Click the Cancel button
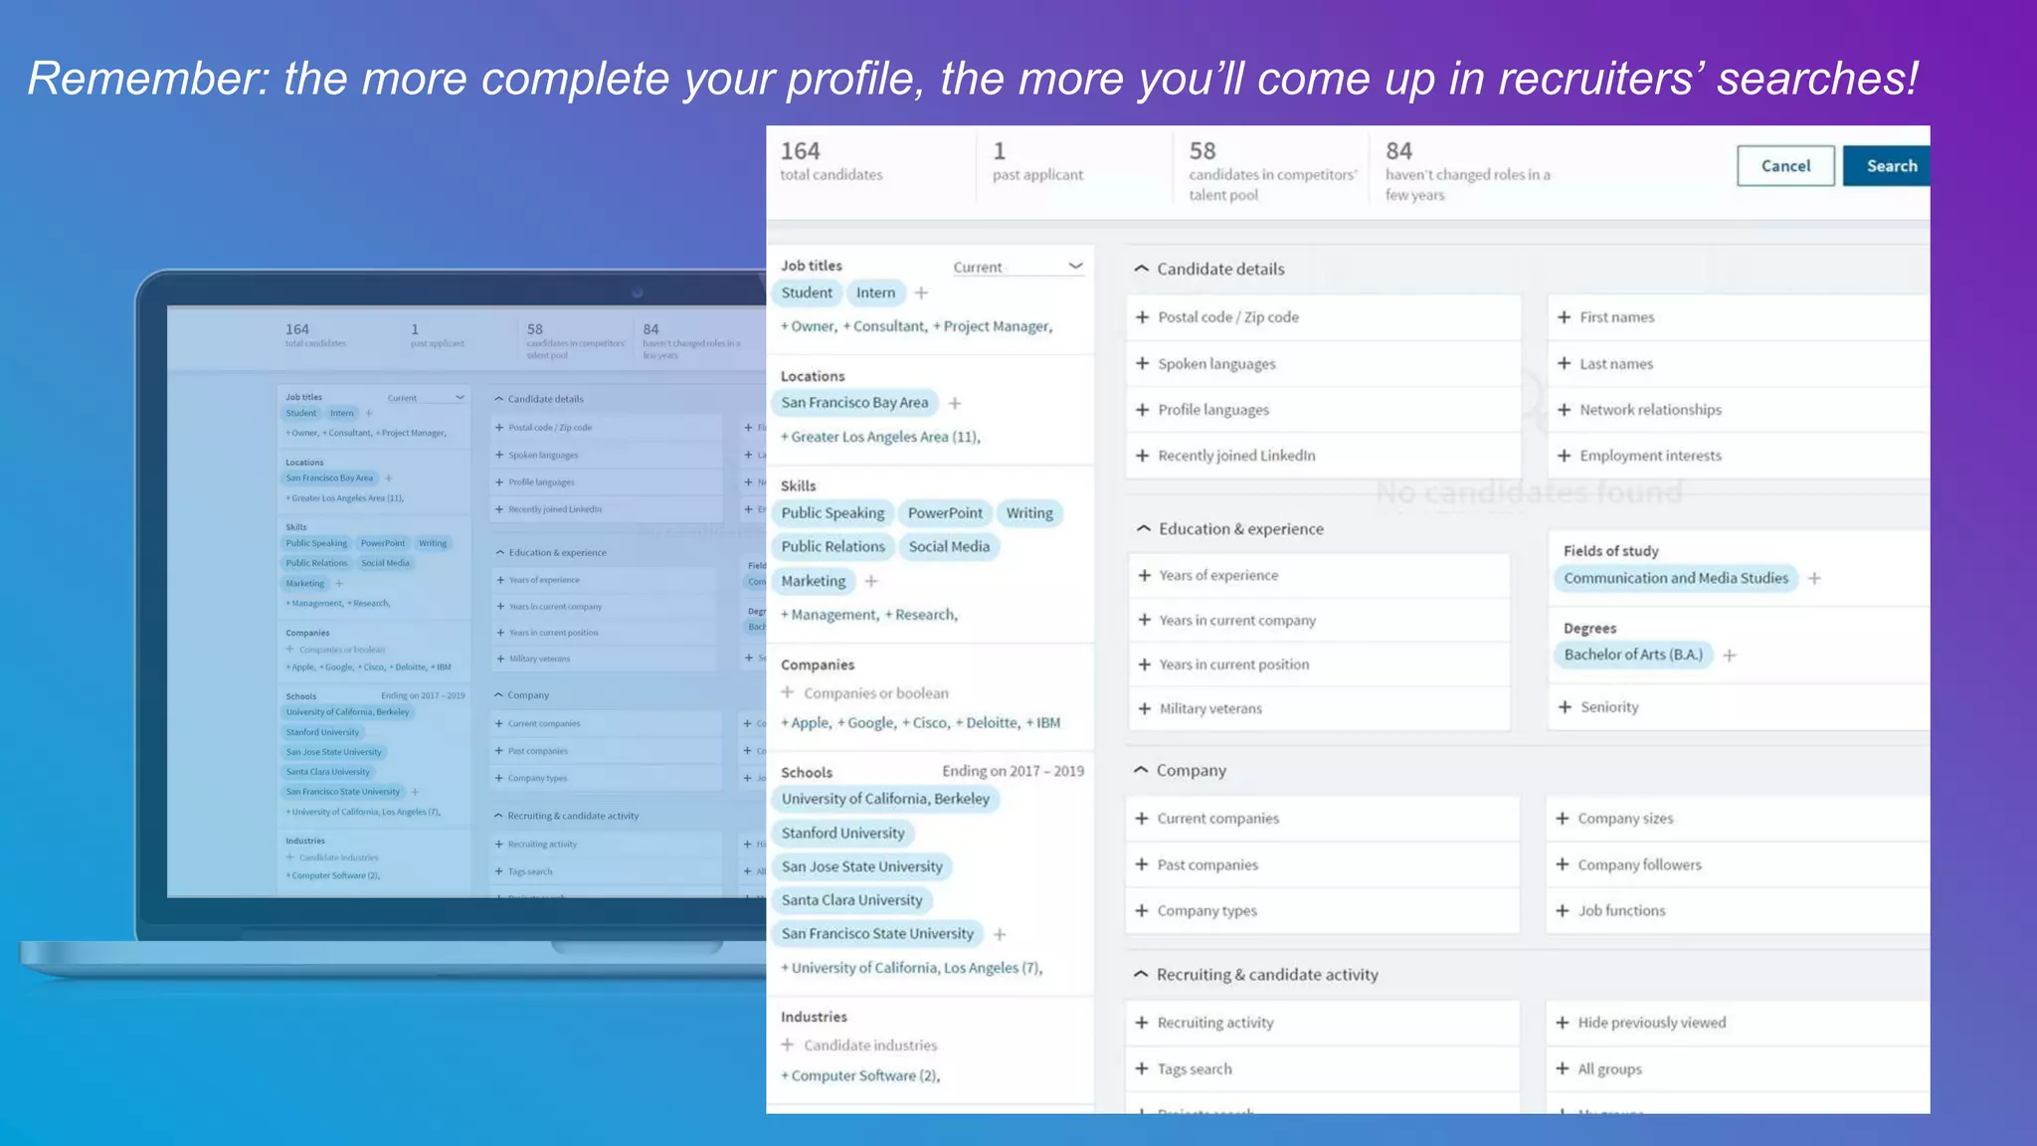This screenshot has height=1146, width=2037. [x=1785, y=166]
